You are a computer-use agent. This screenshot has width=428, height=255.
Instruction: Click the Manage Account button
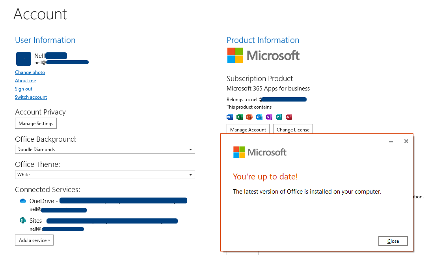248,129
